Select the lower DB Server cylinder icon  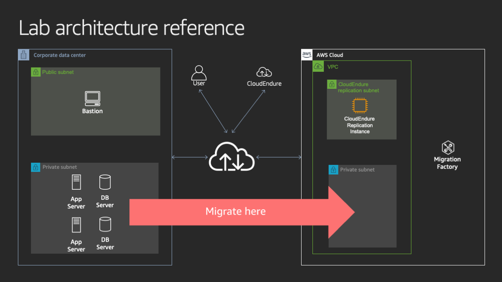coord(105,224)
